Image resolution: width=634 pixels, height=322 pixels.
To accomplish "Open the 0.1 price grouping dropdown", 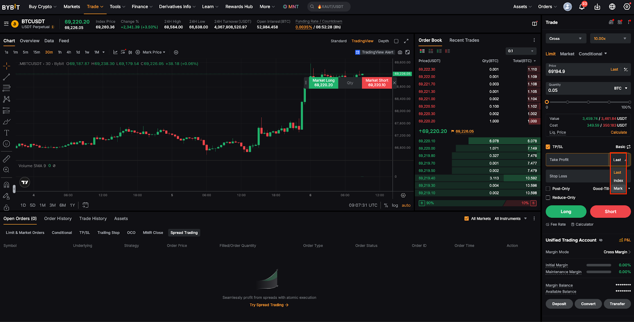I will pos(521,51).
